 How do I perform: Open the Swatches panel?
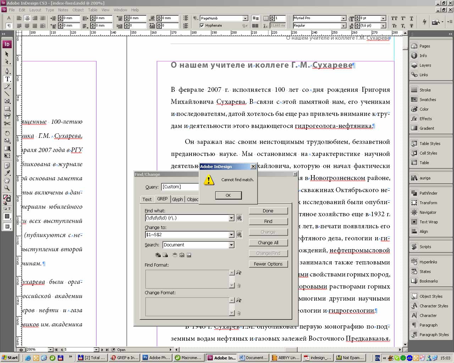pyautogui.click(x=427, y=100)
